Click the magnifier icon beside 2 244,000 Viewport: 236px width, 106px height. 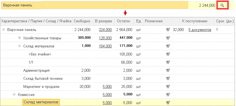[222, 5]
